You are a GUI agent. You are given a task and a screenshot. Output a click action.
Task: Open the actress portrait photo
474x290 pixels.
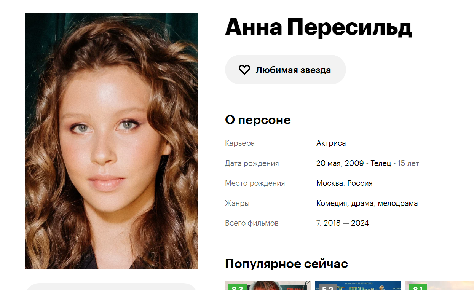[x=111, y=141]
